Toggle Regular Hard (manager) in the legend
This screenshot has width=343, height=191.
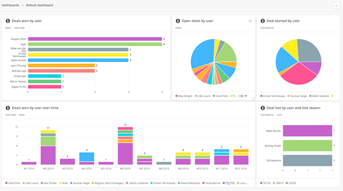tap(108, 183)
